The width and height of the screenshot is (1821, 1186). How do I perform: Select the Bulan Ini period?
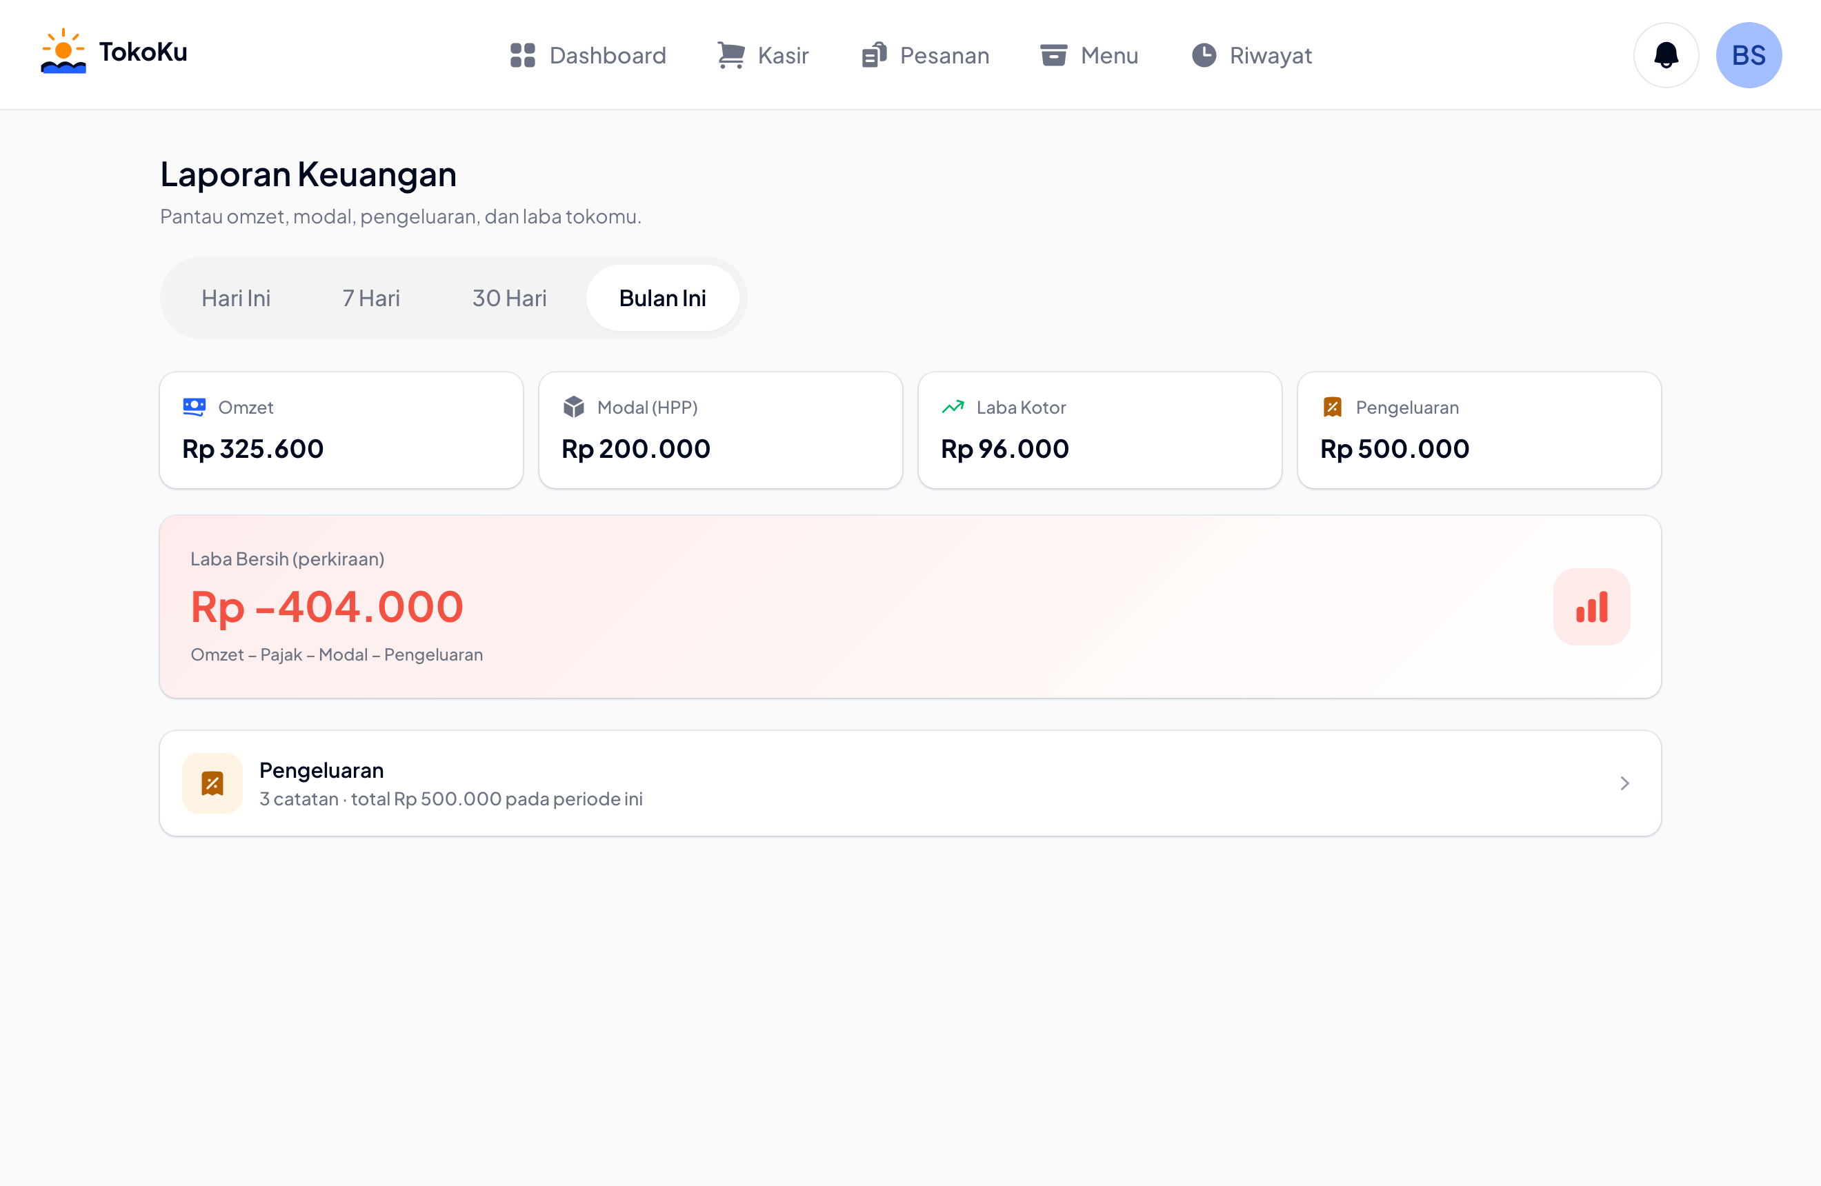[x=663, y=298]
